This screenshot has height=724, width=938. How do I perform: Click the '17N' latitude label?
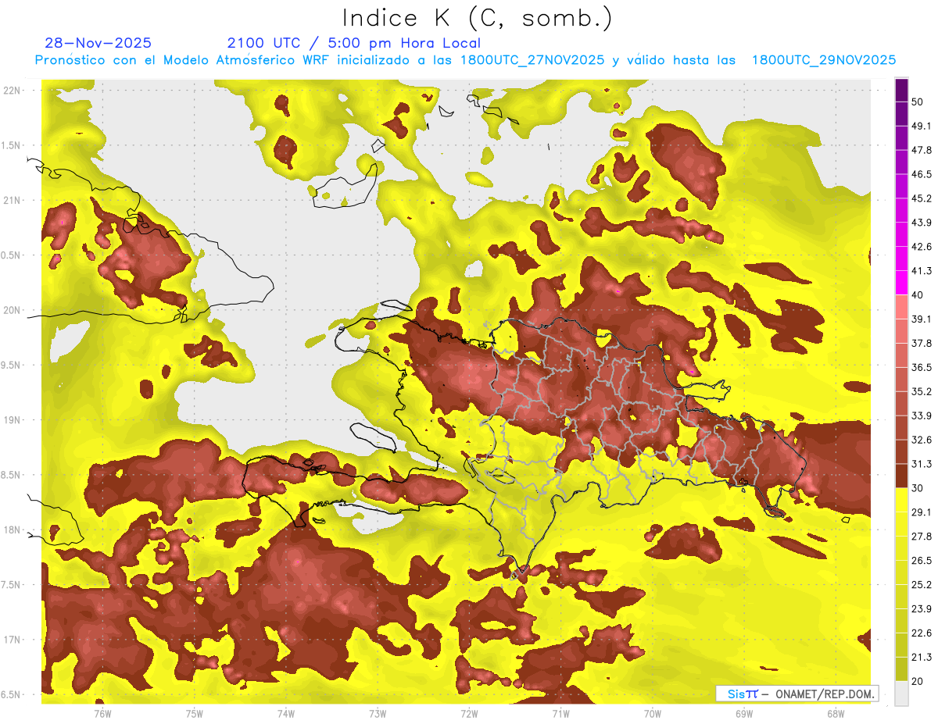pos(13,640)
